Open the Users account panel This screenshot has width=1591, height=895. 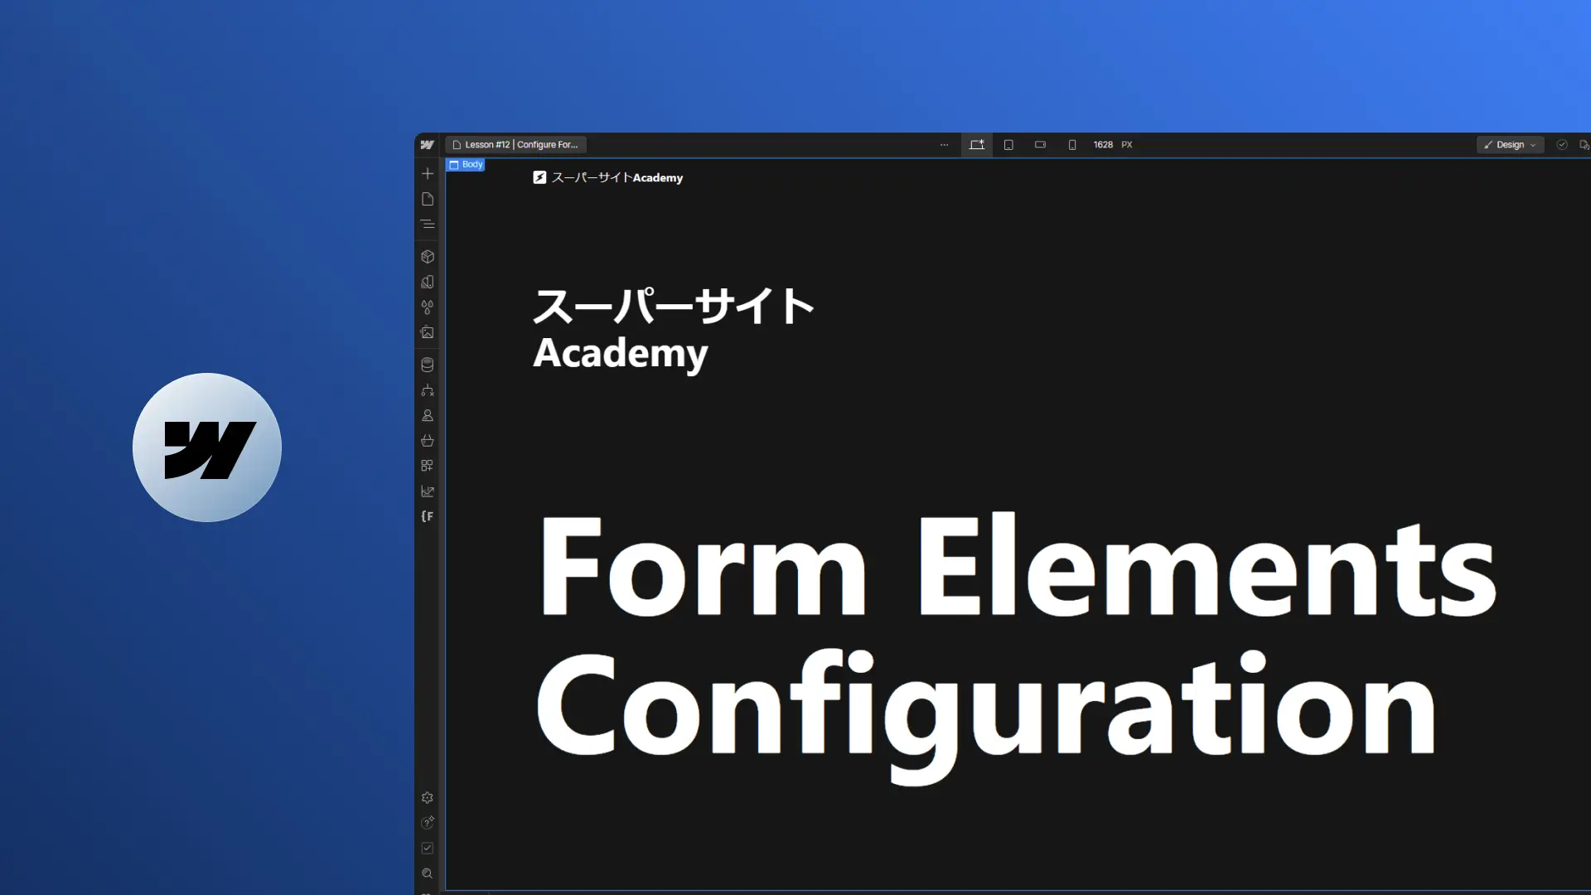coord(428,415)
